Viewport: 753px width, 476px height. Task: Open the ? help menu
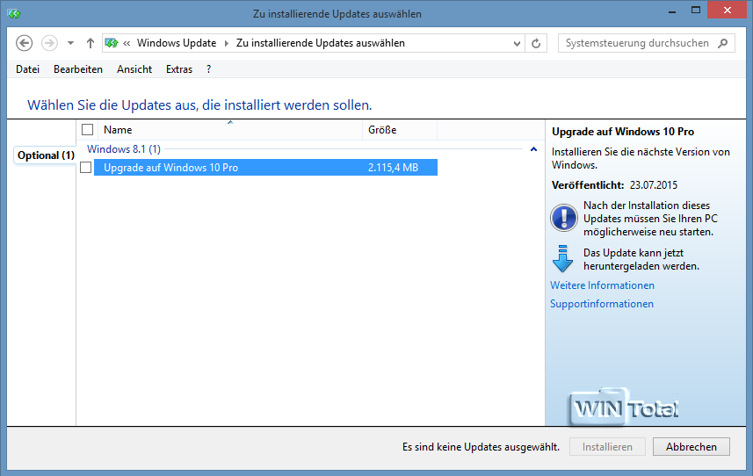208,69
